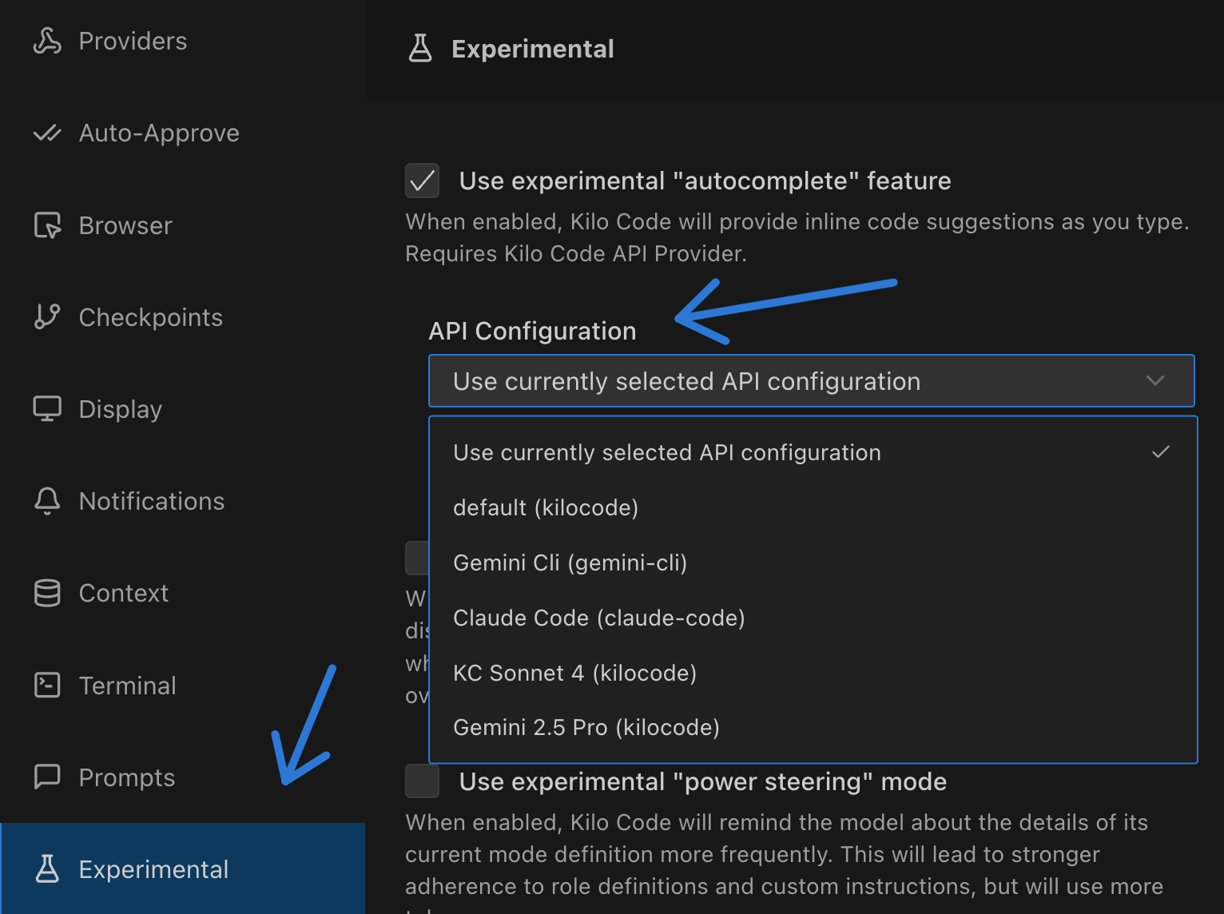Uncheck the experimental autocomplete feature checkbox
This screenshot has width=1224, height=914.
pyautogui.click(x=422, y=181)
